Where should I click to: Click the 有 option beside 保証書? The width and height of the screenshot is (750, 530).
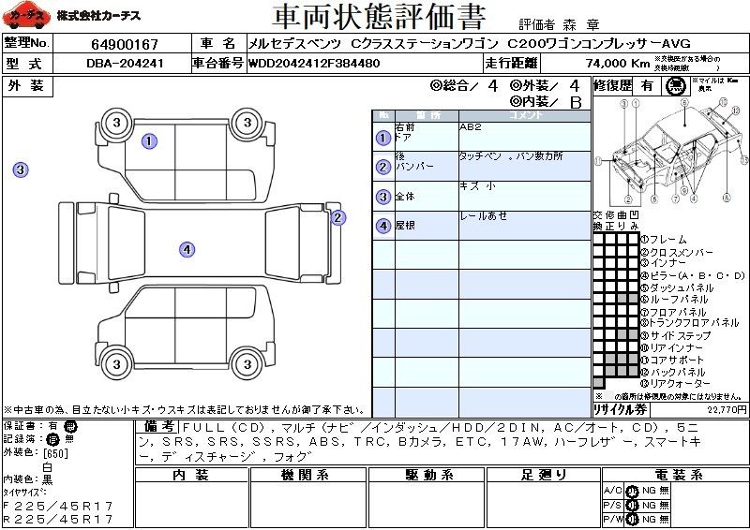(x=52, y=425)
